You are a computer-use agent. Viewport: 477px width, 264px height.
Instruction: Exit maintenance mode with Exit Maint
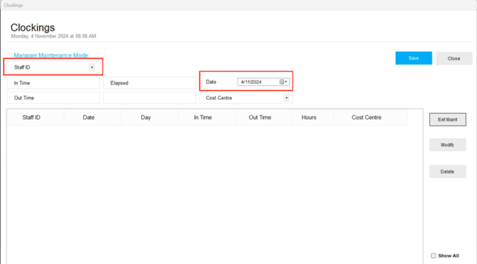tap(448, 119)
